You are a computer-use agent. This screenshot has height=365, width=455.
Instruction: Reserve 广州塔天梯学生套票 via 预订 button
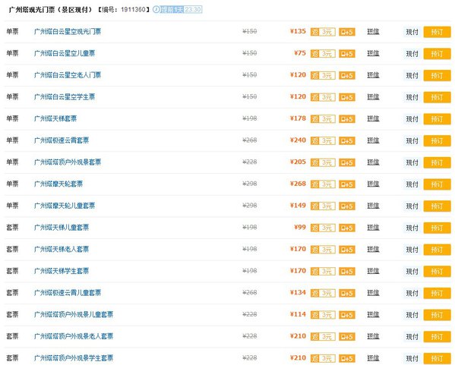[x=437, y=272]
